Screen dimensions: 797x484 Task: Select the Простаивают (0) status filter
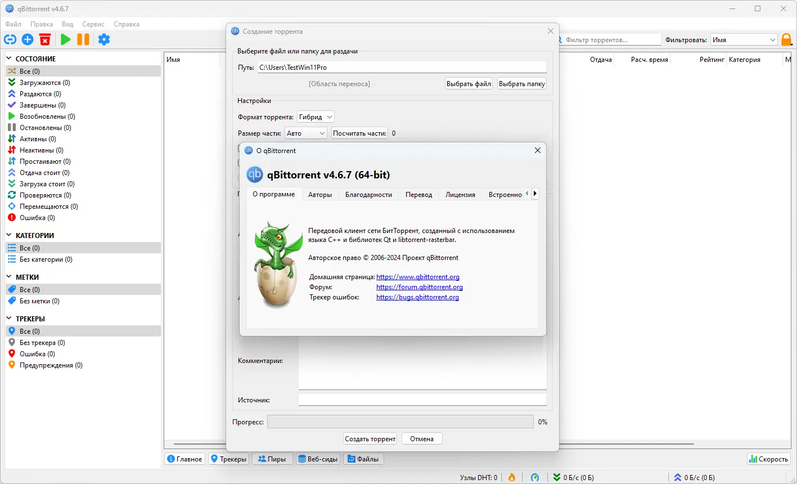pyautogui.click(x=83, y=162)
